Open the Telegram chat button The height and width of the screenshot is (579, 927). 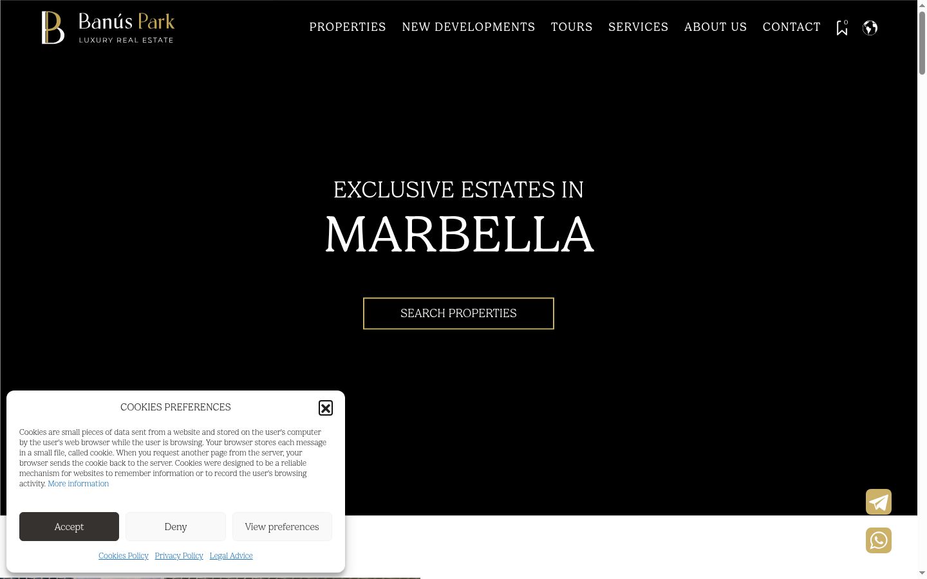(879, 502)
